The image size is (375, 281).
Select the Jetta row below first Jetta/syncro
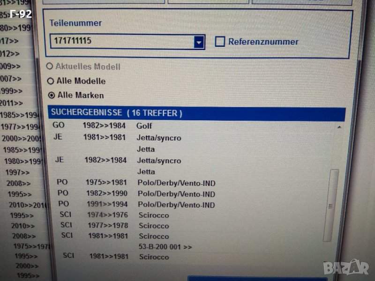(146, 149)
